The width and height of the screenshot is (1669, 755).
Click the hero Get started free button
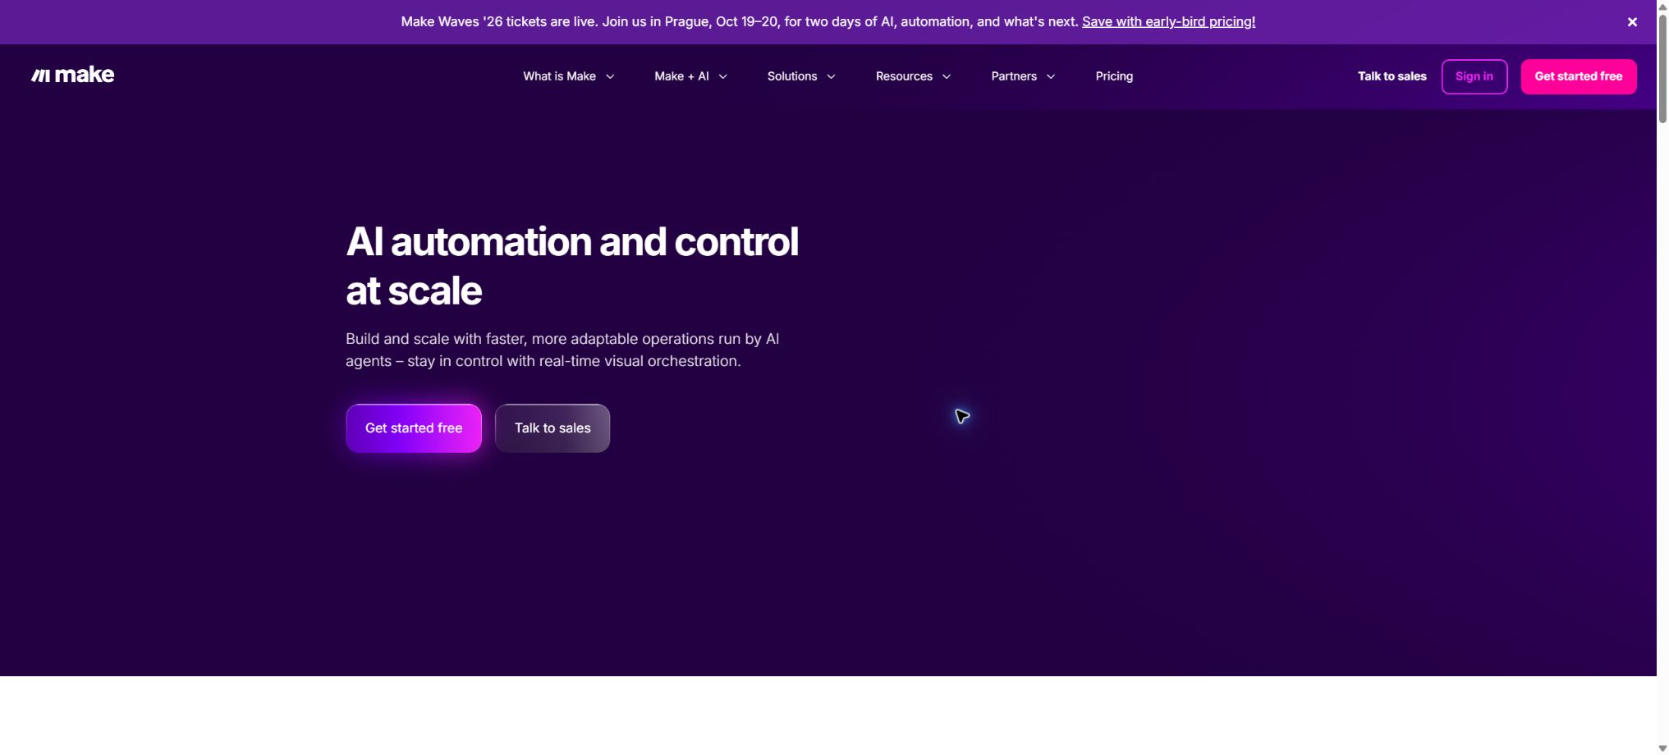click(414, 428)
